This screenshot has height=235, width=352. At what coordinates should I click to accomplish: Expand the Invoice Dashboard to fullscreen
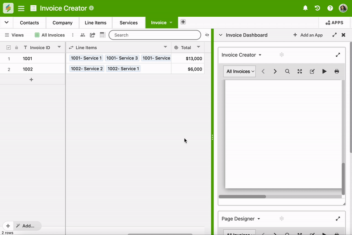point(334,35)
